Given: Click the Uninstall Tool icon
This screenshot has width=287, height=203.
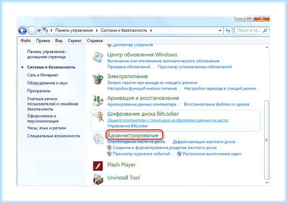Looking at the screenshot, I should [98, 179].
